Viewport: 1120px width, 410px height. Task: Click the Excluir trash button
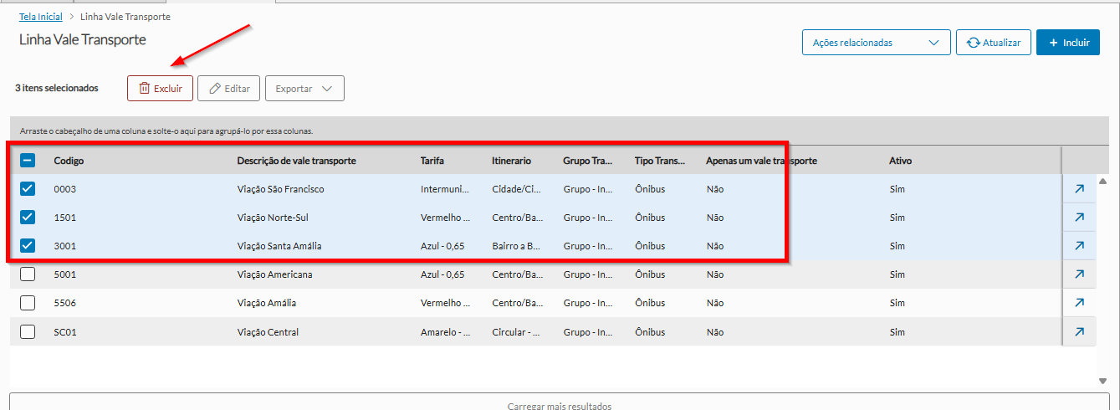(160, 89)
